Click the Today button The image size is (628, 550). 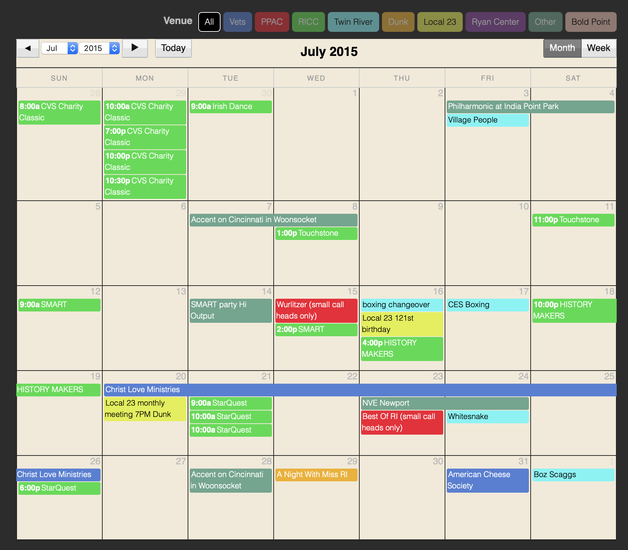(173, 48)
